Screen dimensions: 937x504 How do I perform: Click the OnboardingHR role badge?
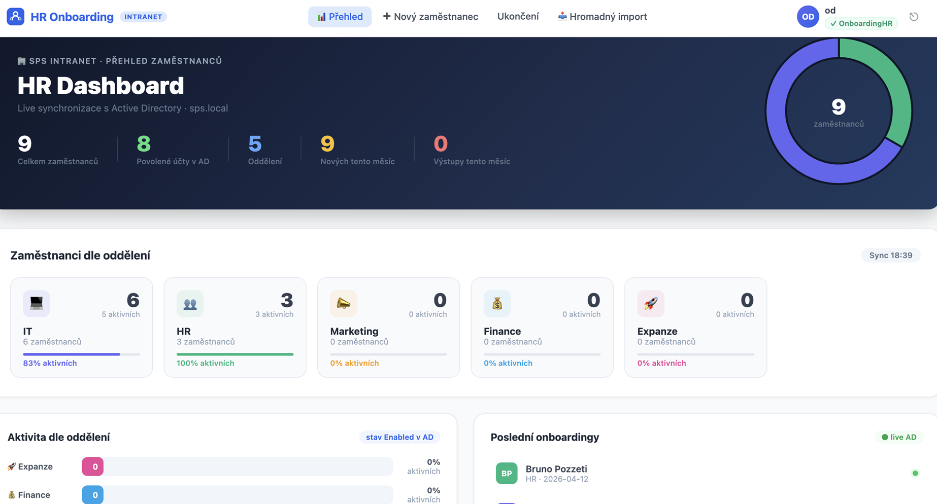tap(861, 23)
